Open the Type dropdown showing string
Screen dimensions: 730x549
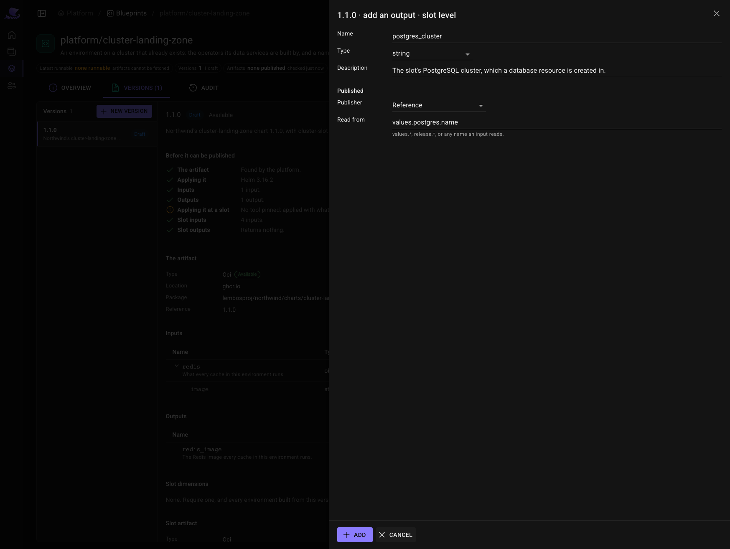click(x=432, y=53)
